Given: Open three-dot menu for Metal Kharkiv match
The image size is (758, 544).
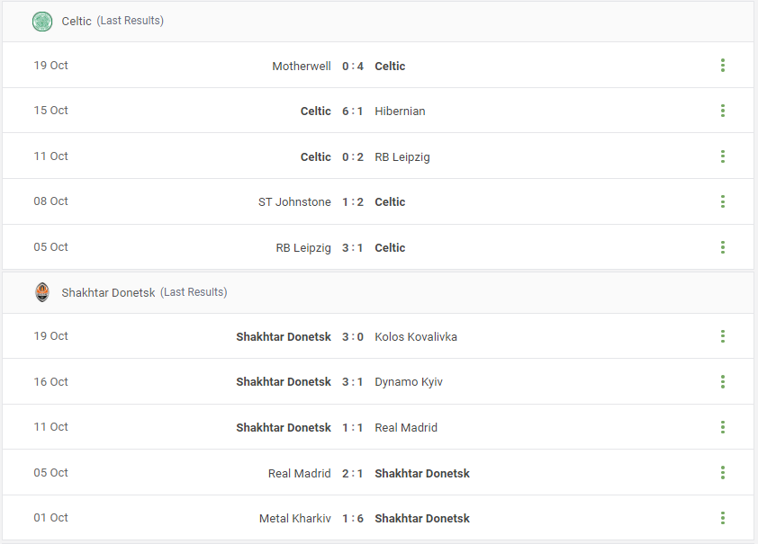Looking at the screenshot, I should [x=723, y=518].
